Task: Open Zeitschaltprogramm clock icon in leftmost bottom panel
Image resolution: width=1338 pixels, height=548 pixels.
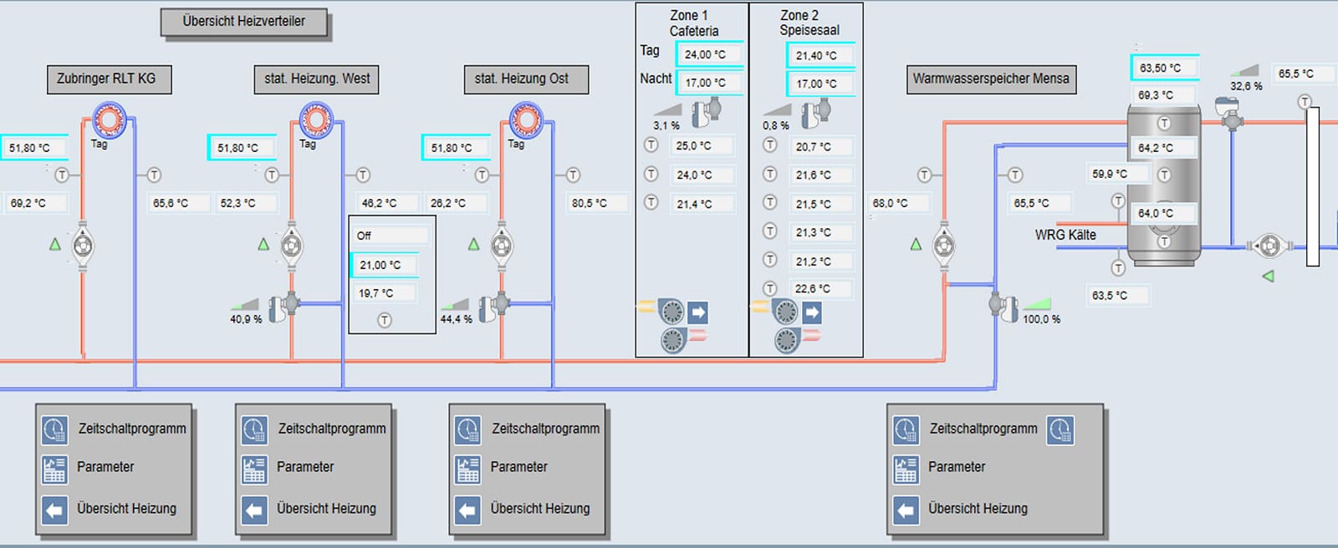Action: click(54, 429)
